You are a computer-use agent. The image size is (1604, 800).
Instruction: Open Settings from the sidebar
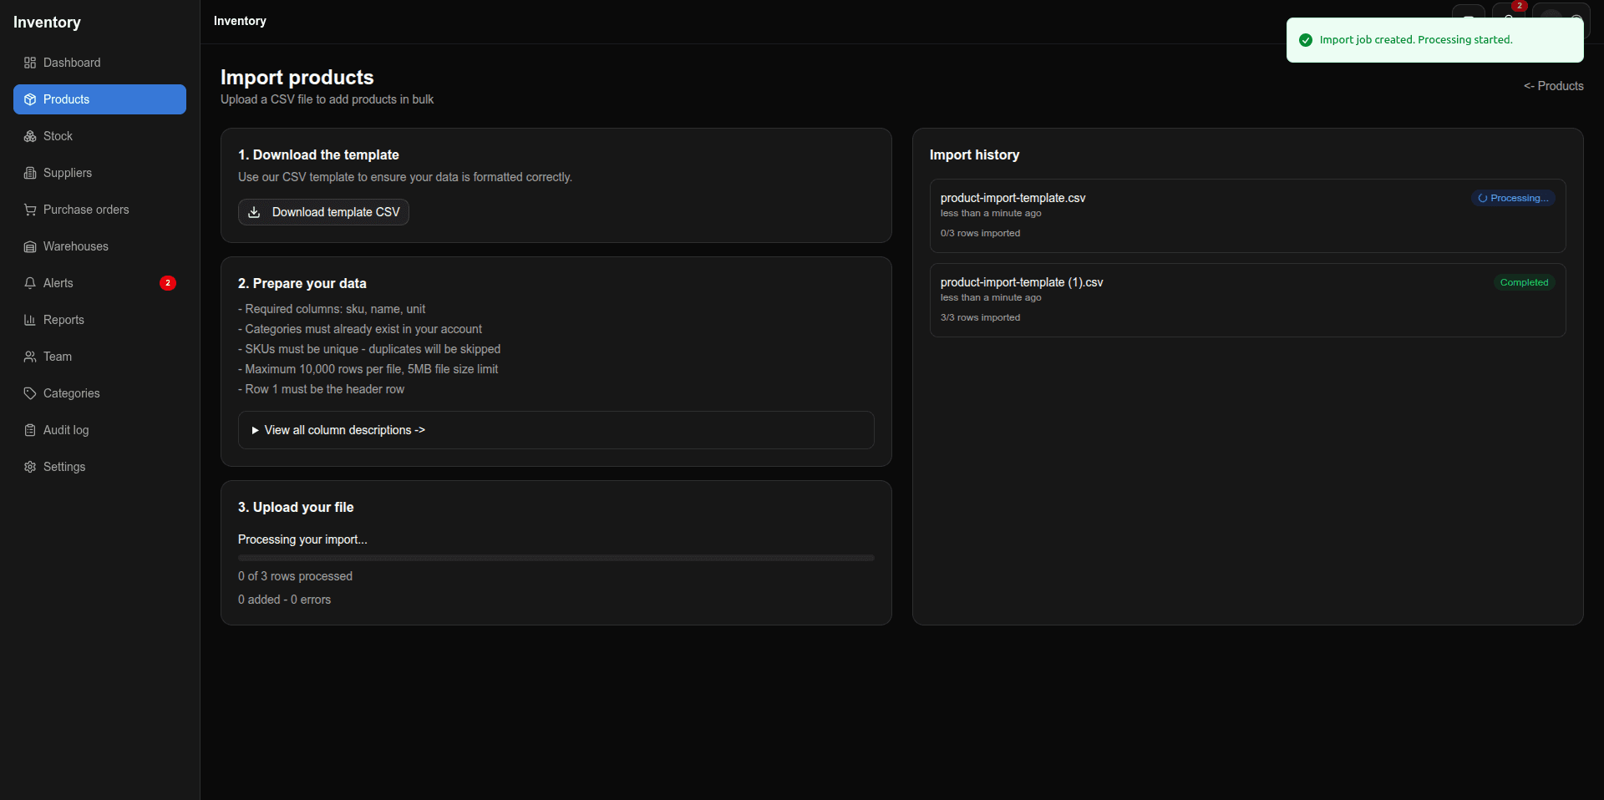[x=99, y=467]
